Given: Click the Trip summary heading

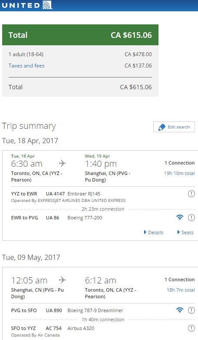Looking at the screenshot, I should [x=29, y=126].
